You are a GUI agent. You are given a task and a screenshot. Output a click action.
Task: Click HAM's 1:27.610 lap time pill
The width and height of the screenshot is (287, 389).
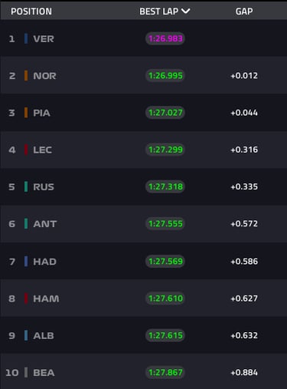pyautogui.click(x=165, y=298)
